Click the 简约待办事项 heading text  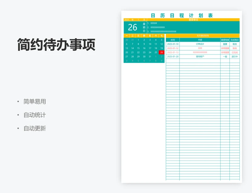pyautogui.click(x=56, y=45)
